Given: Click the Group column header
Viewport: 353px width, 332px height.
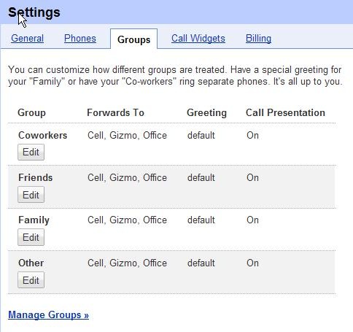Looking at the screenshot, I should coord(31,113).
